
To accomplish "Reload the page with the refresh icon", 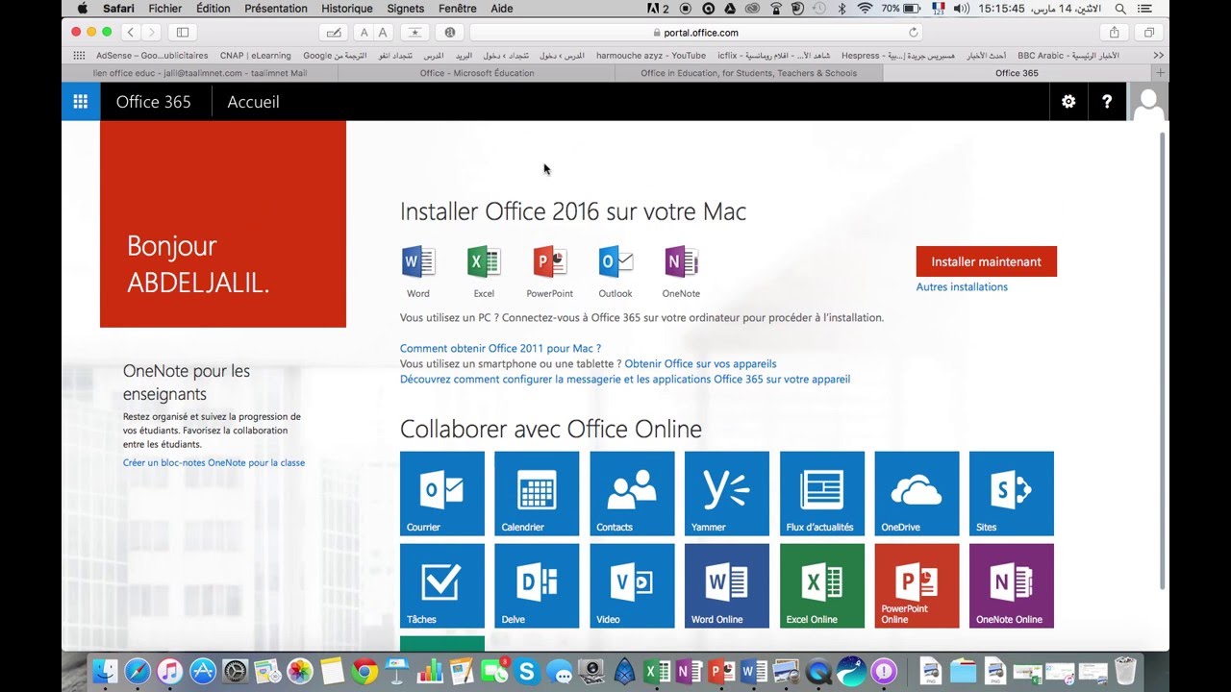I will [x=914, y=32].
